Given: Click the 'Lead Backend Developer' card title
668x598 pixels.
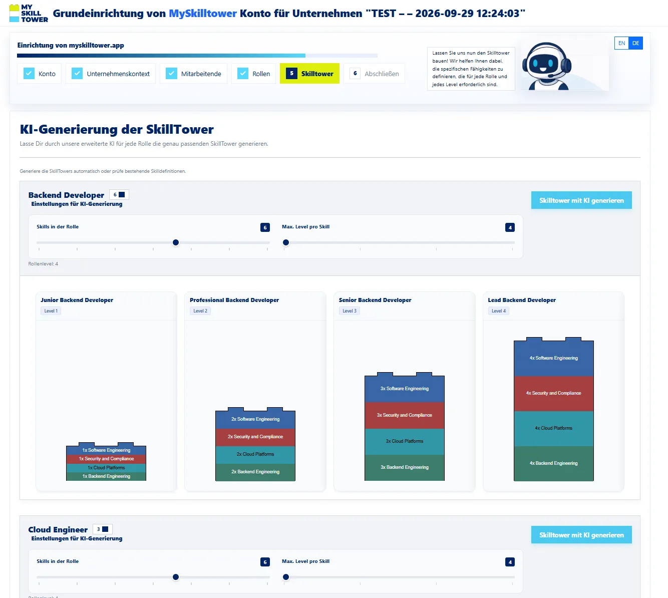Looking at the screenshot, I should [522, 300].
